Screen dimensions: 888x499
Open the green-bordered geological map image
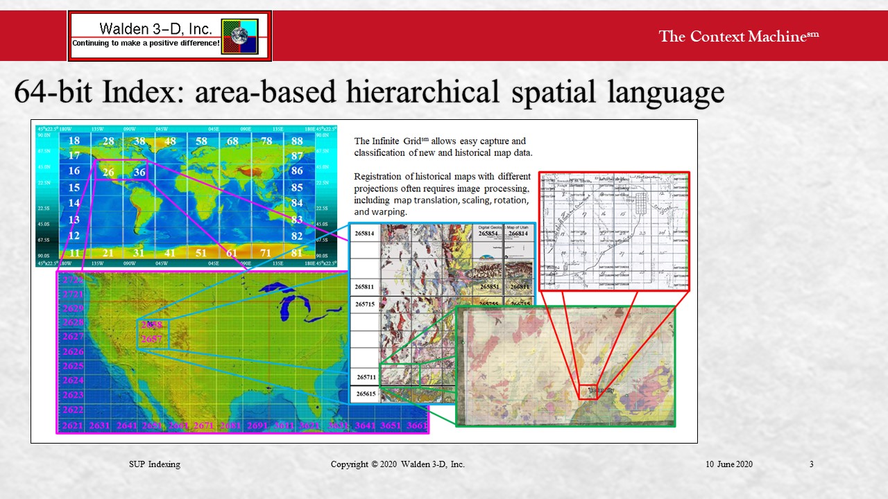click(565, 366)
